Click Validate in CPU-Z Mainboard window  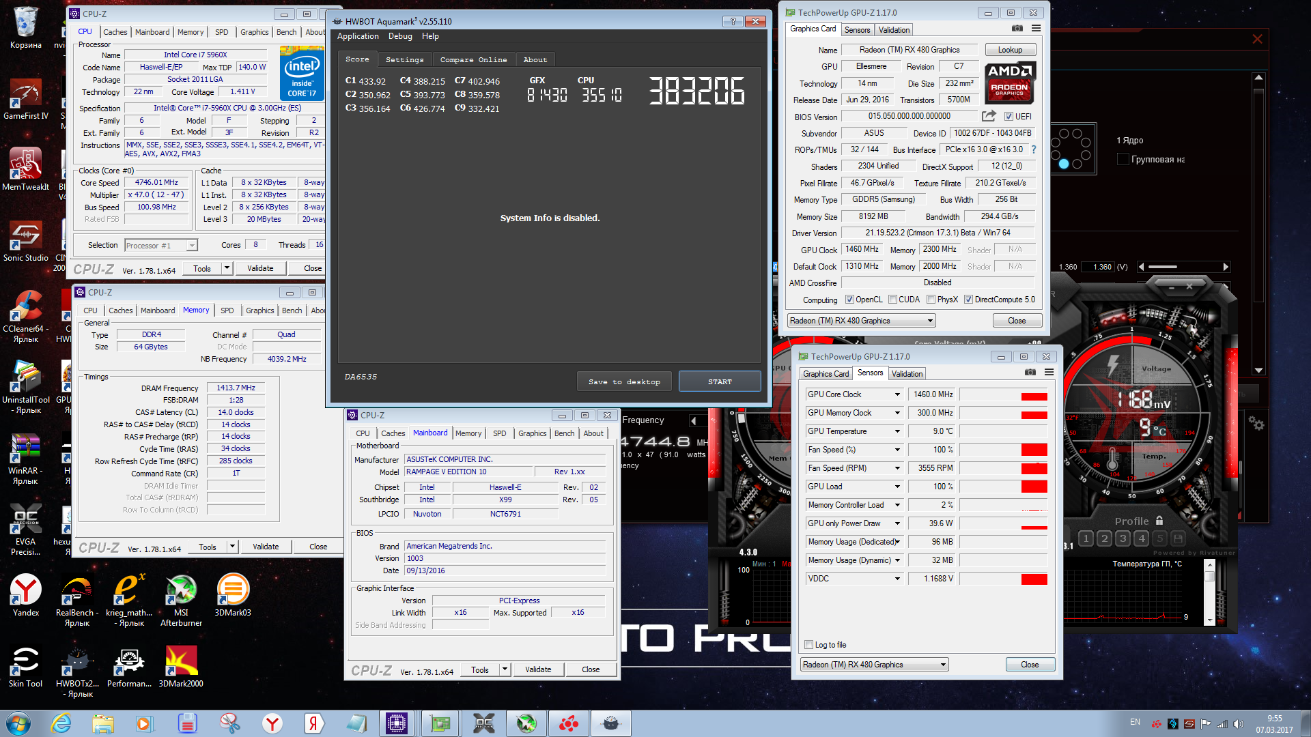click(x=538, y=669)
